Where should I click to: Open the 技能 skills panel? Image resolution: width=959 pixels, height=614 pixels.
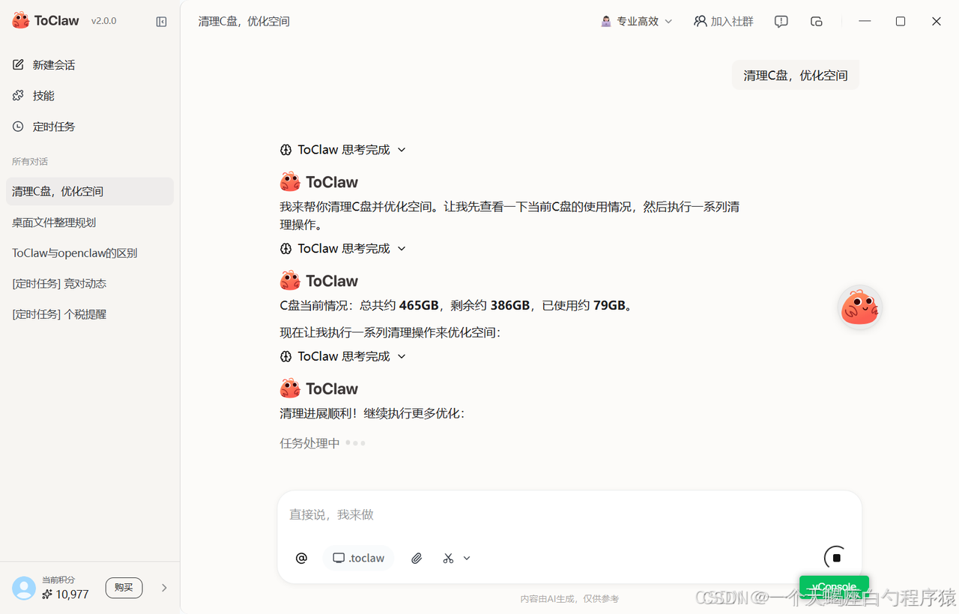click(x=43, y=95)
